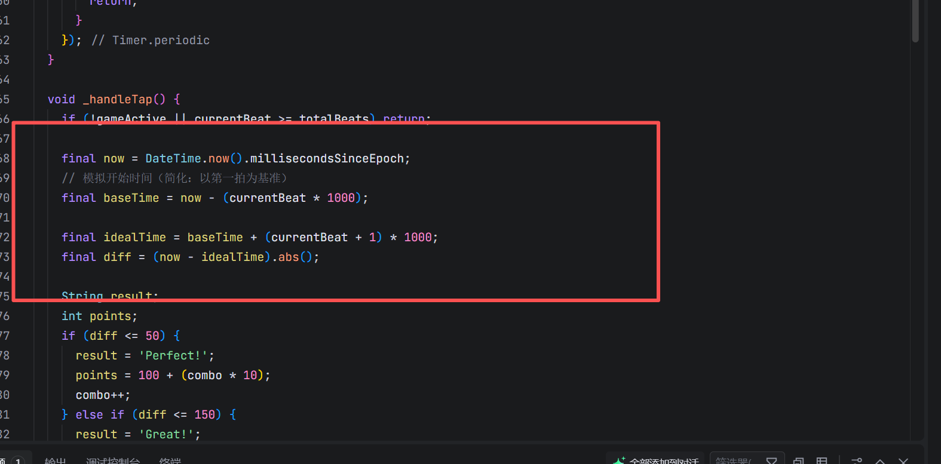941x464 pixels.
Task: Click the 全部添加到对话 button
Action: point(656,461)
